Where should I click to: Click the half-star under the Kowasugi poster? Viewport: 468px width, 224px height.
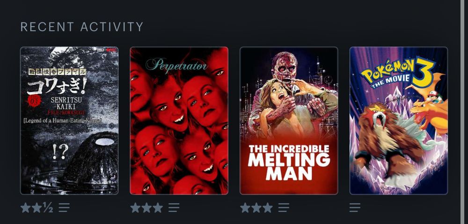(x=48, y=208)
